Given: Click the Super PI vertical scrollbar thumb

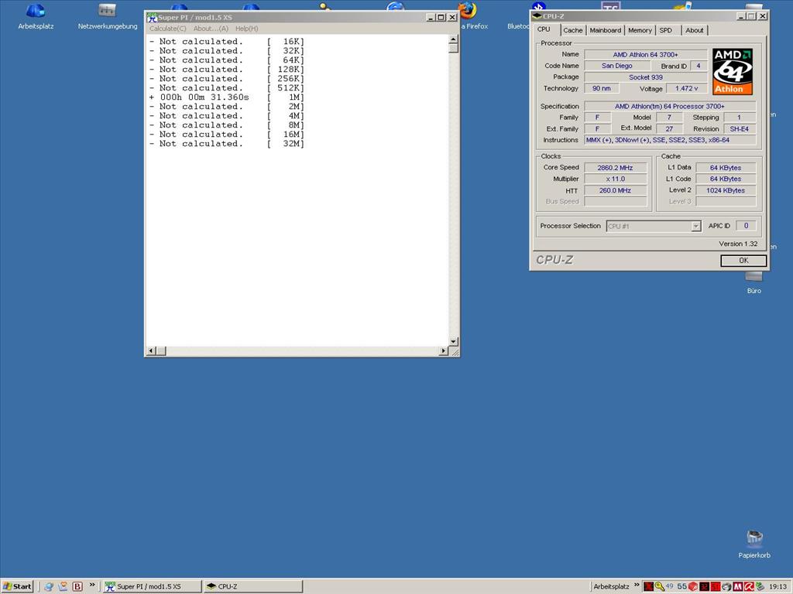Looking at the screenshot, I should click(453, 49).
